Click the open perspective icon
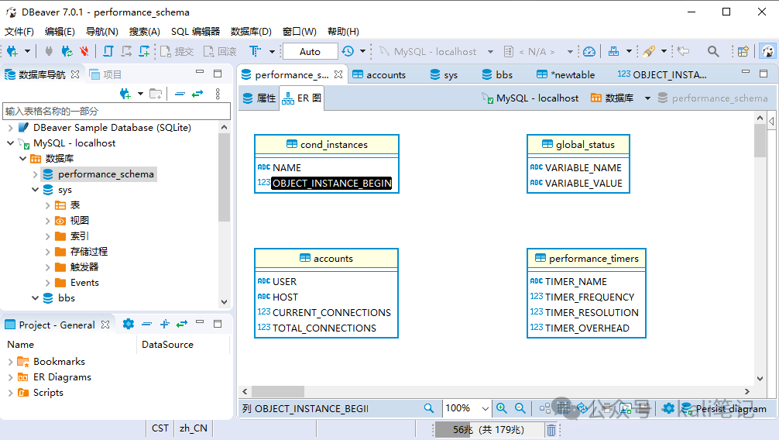This screenshot has width=779, height=440. [743, 51]
